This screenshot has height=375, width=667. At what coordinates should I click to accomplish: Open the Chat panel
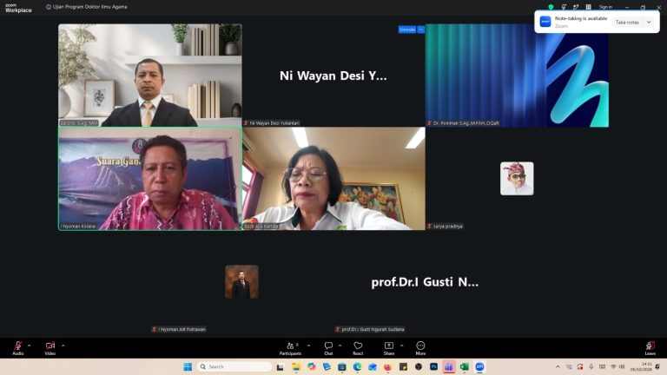coord(328,348)
